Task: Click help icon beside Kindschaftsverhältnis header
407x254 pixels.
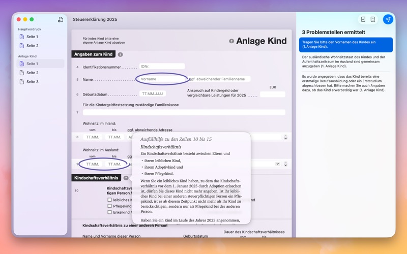Action: pos(126,178)
